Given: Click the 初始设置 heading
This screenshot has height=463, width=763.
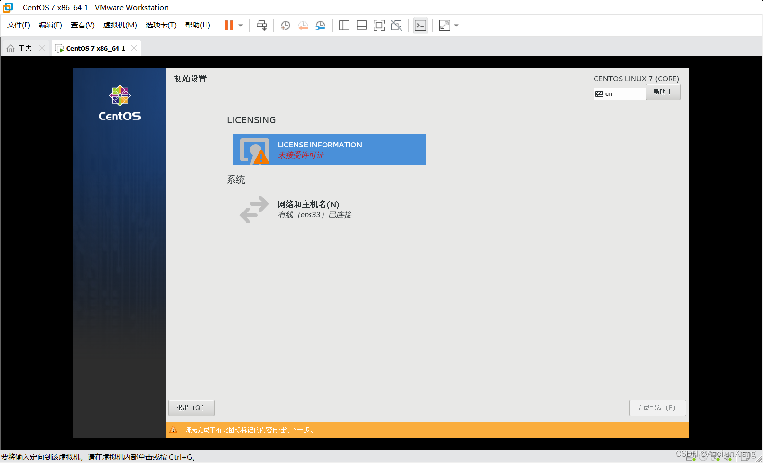Looking at the screenshot, I should [x=191, y=79].
